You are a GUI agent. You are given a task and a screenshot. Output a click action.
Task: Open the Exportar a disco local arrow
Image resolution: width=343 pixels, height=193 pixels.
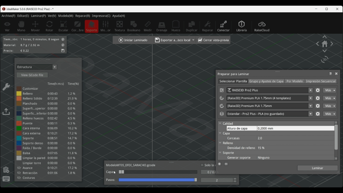193,40
